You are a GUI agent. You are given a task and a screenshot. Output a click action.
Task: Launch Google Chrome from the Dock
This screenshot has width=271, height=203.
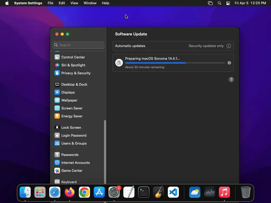click(x=84, y=192)
